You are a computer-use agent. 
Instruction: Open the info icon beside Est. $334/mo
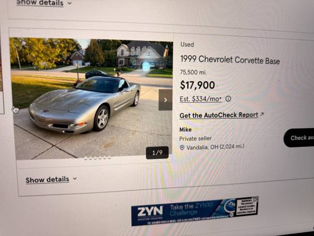point(228,99)
